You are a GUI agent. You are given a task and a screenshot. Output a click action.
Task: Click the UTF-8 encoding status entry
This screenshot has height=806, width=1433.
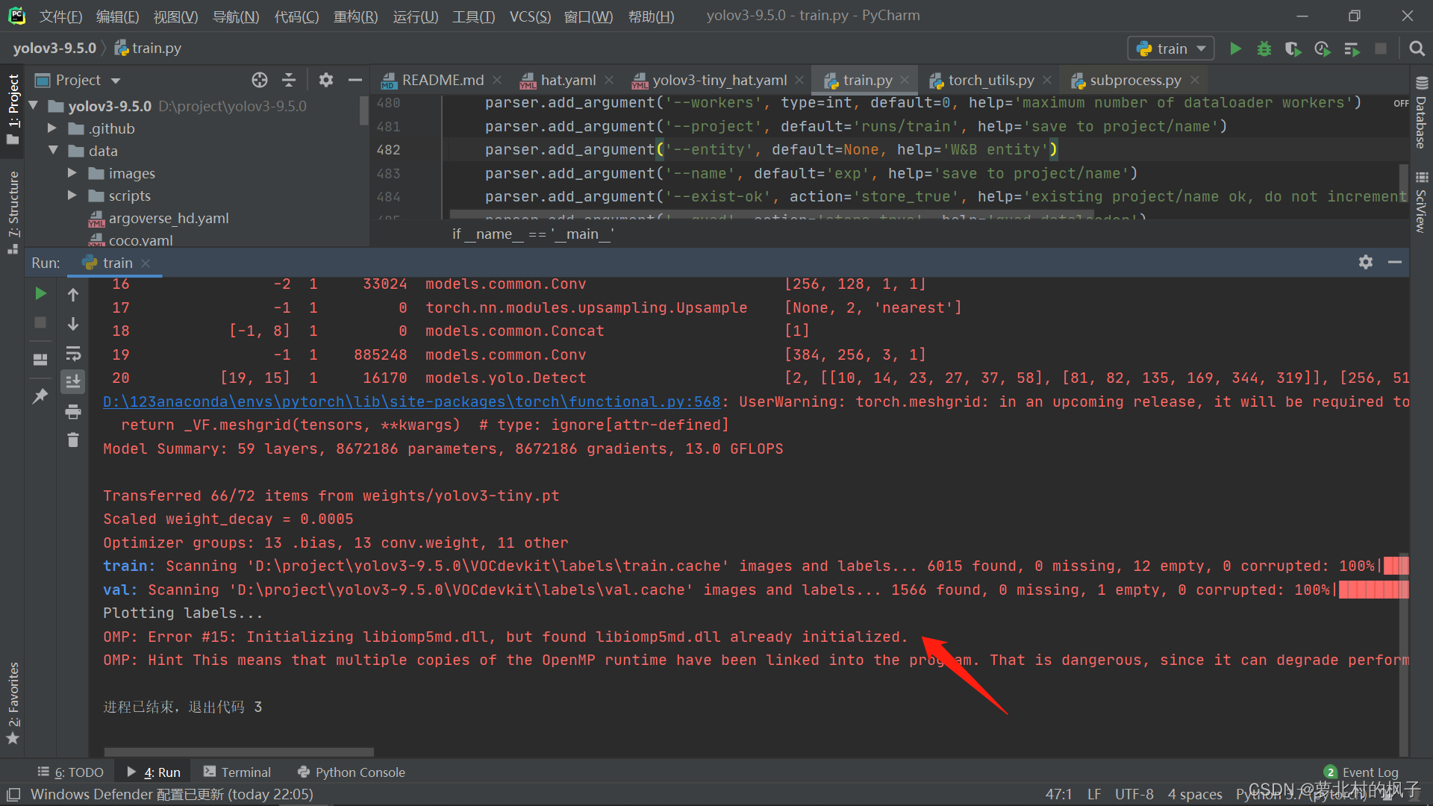[1134, 794]
